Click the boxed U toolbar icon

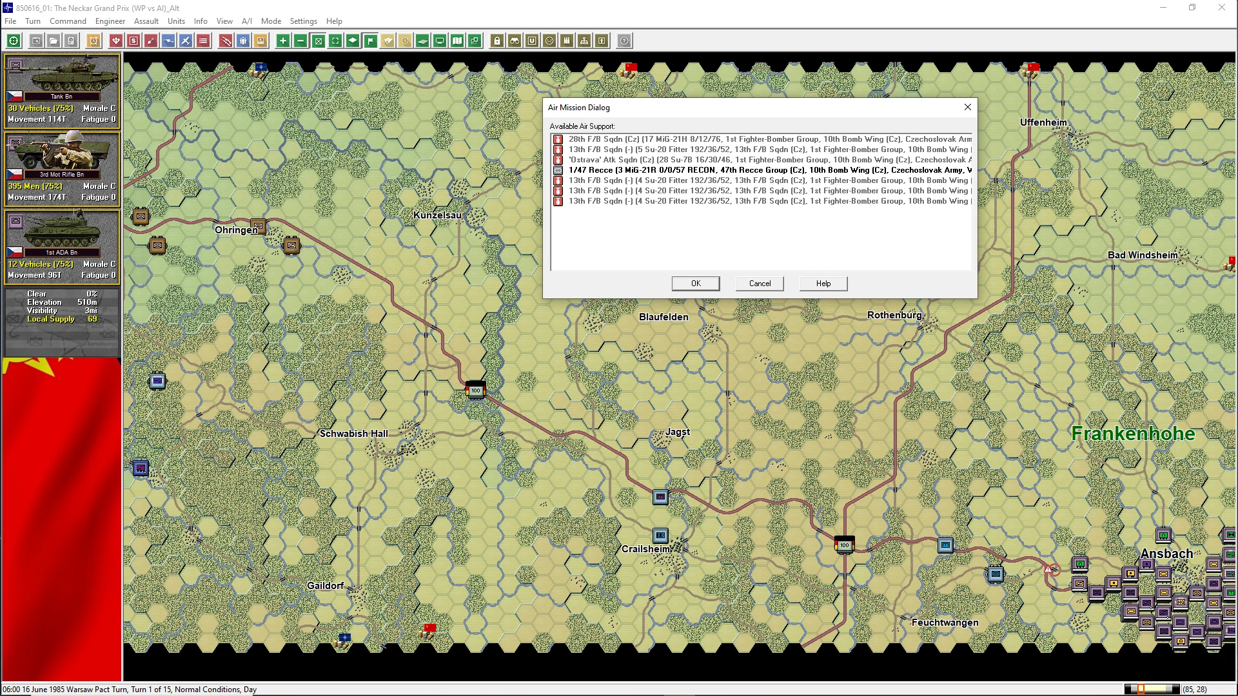click(x=532, y=41)
